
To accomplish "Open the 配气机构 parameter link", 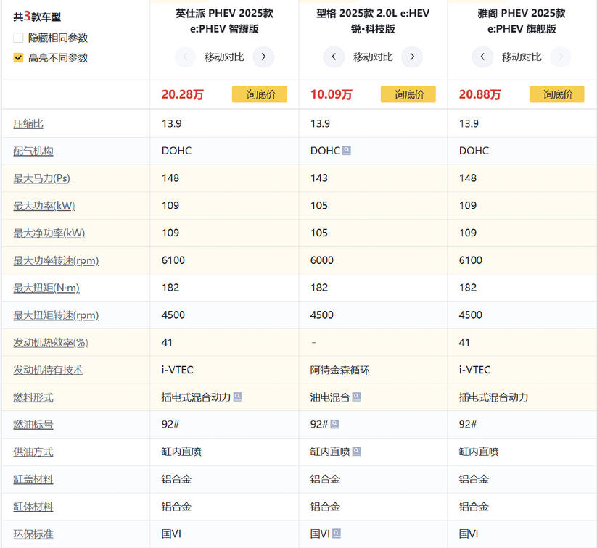I will [x=33, y=151].
